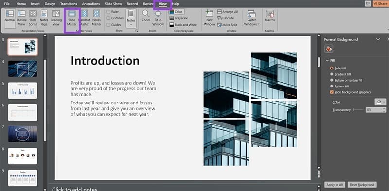389x191 pixels.
Task: Collapse the Fill section
Action: click(x=327, y=61)
